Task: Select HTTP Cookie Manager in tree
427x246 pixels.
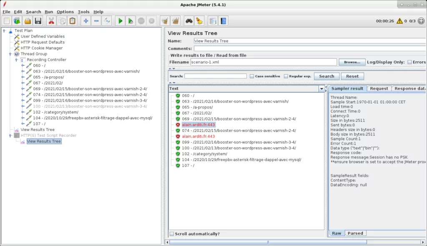Action: coord(42,48)
